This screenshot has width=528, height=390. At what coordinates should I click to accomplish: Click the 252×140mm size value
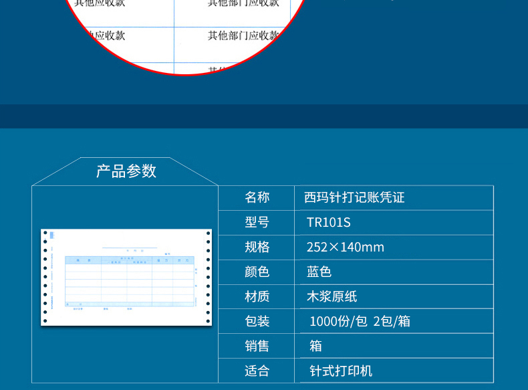(345, 247)
